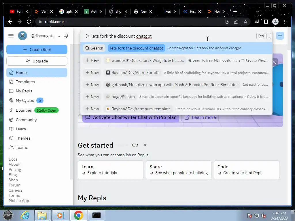295x221 pixels.
Task: Open the Forum footer link
Action: click(x=14, y=185)
